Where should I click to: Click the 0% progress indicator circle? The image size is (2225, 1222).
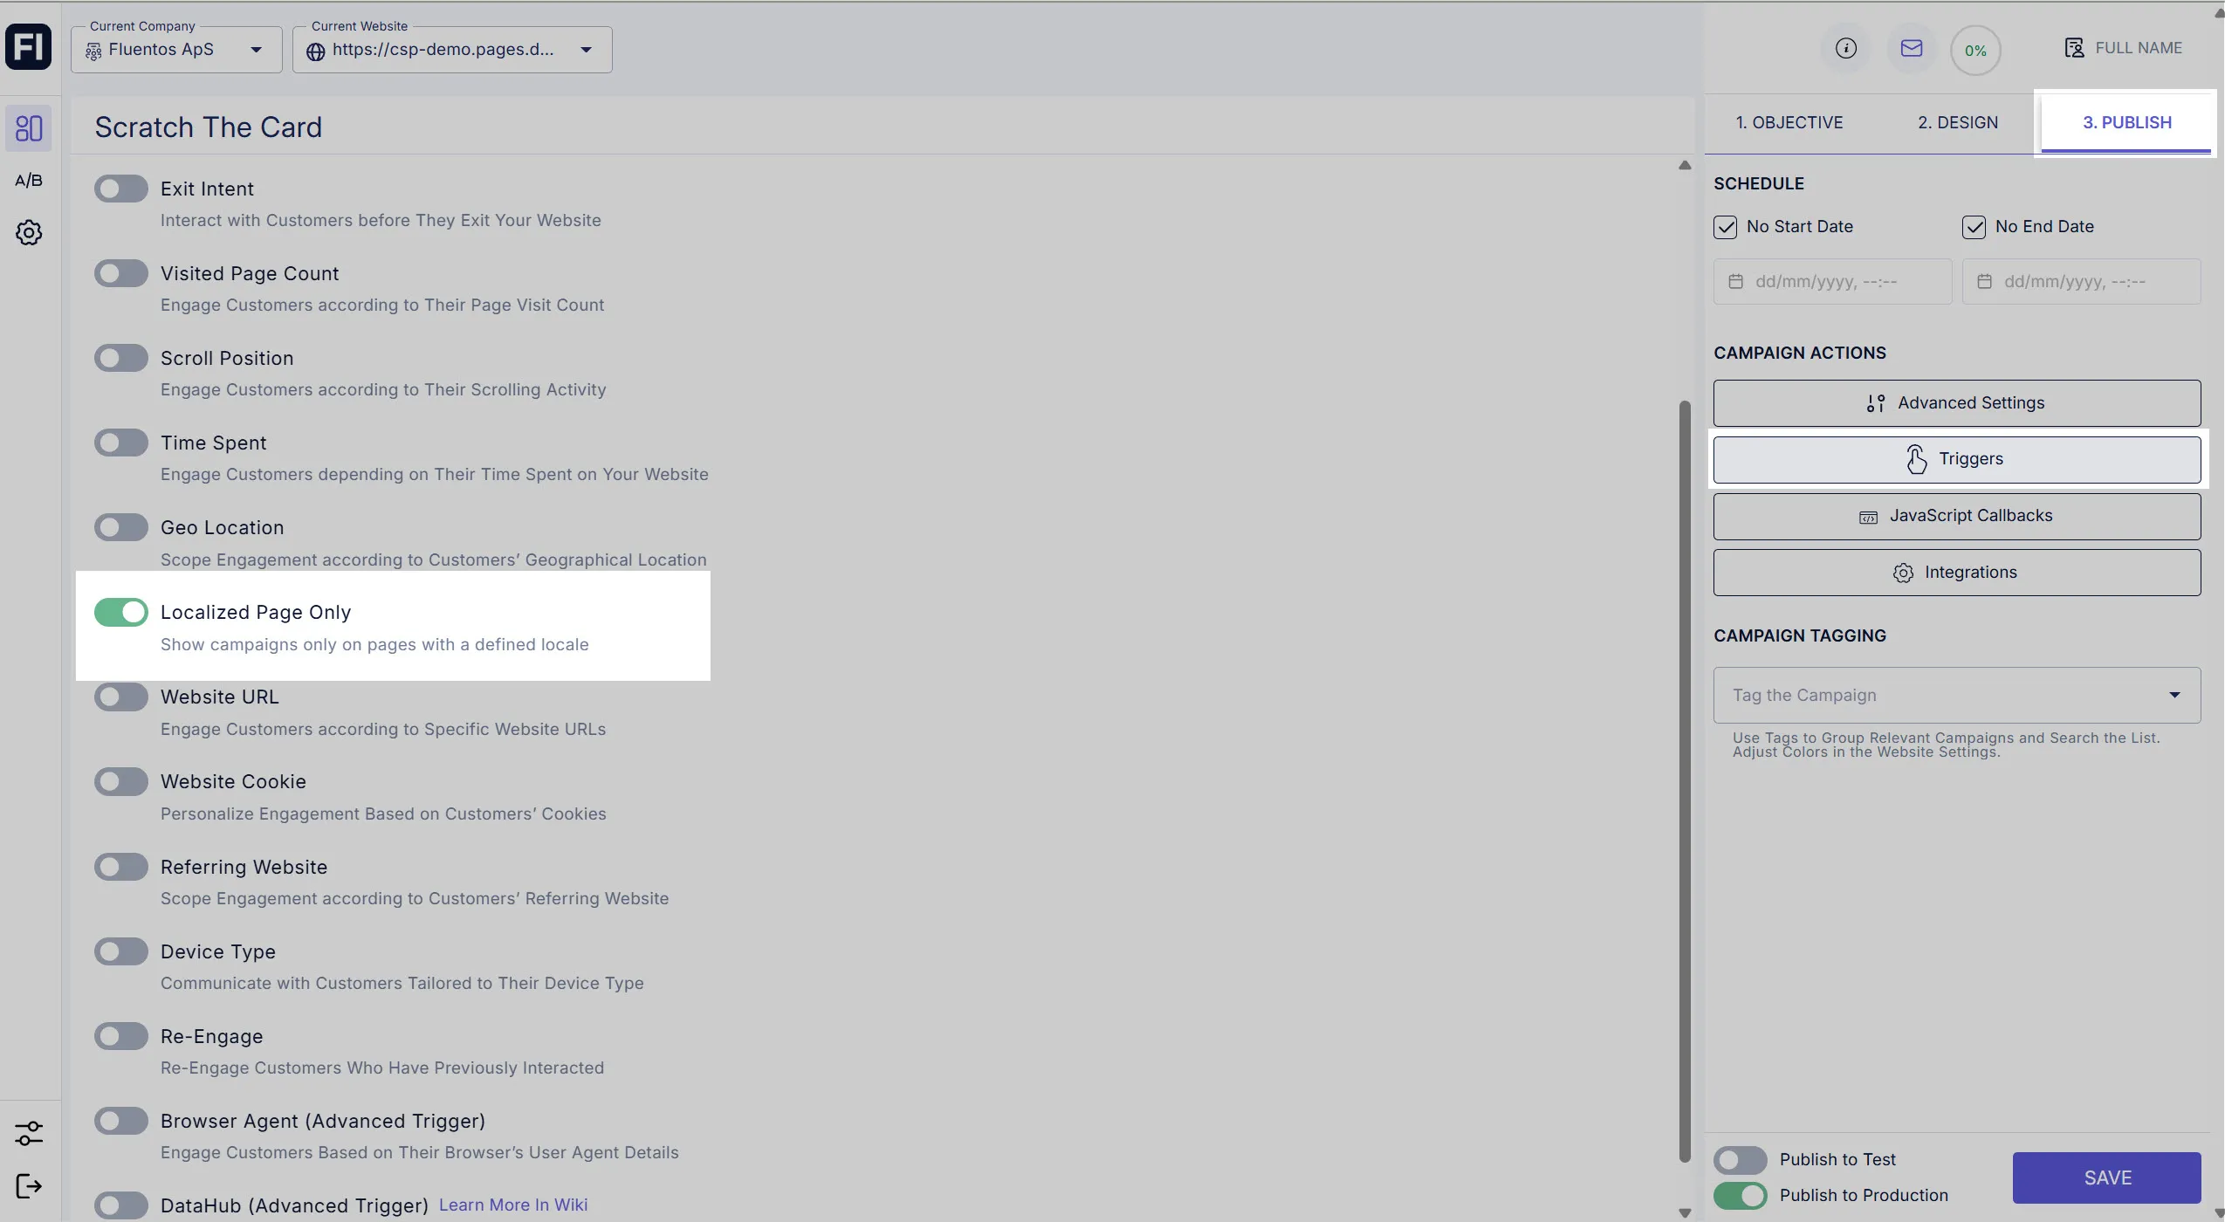coord(1974,51)
